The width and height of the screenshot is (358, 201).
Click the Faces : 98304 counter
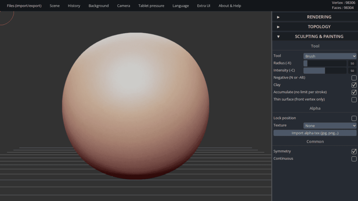[x=343, y=8]
